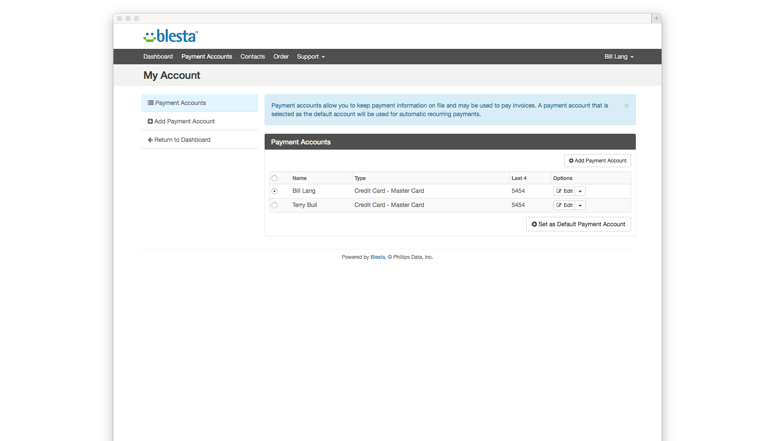Click the back arrow icon for Return to Dashboard
This screenshot has width=775, height=441.
[150, 140]
